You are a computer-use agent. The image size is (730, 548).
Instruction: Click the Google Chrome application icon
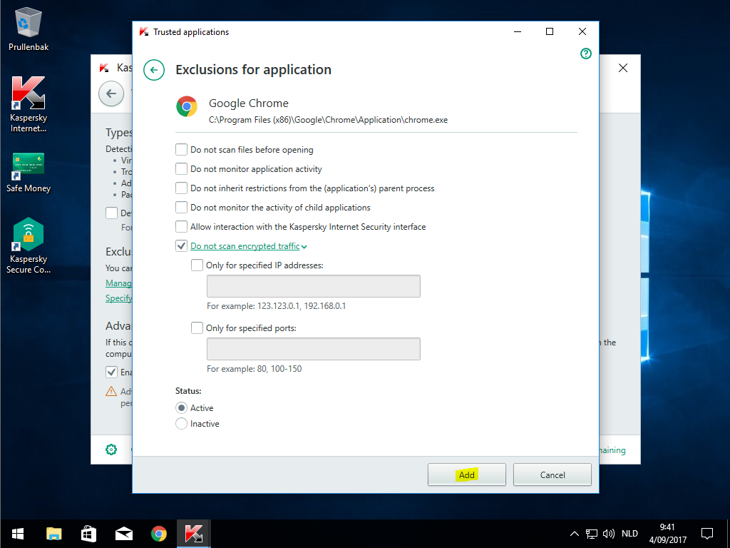187,107
